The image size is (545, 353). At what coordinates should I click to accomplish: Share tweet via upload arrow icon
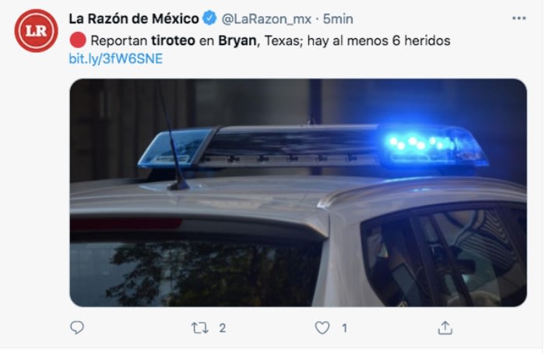[x=445, y=327]
